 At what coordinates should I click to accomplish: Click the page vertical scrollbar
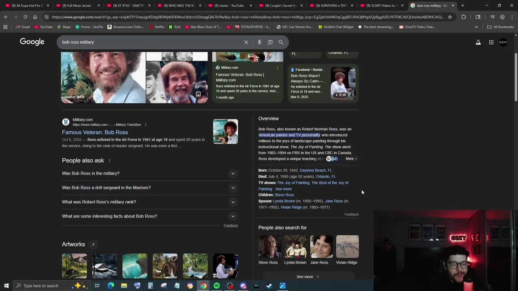pyautogui.click(x=516, y=77)
